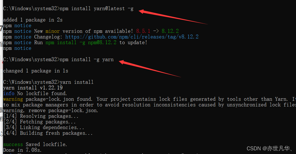Click the '[4/4] Building fresh packages...' line
This screenshot has width=296, height=154.
point(48,133)
